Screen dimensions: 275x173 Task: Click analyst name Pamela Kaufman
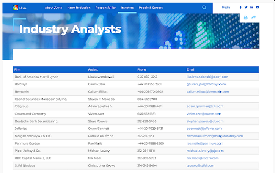coord(101,136)
